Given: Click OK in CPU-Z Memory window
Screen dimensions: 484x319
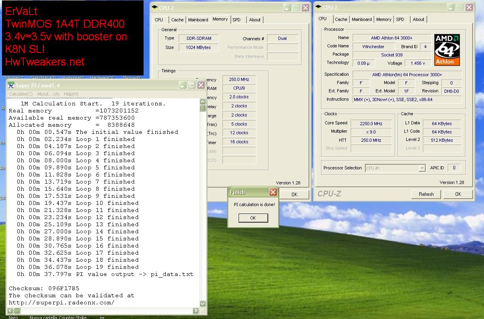Looking at the screenshot, I should (x=295, y=194).
